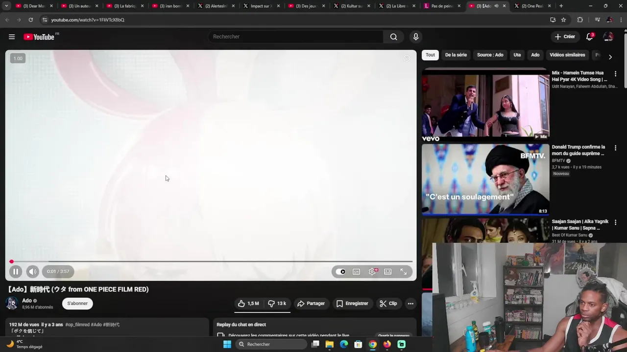Open account avatar menu in YouTube header

click(608, 37)
